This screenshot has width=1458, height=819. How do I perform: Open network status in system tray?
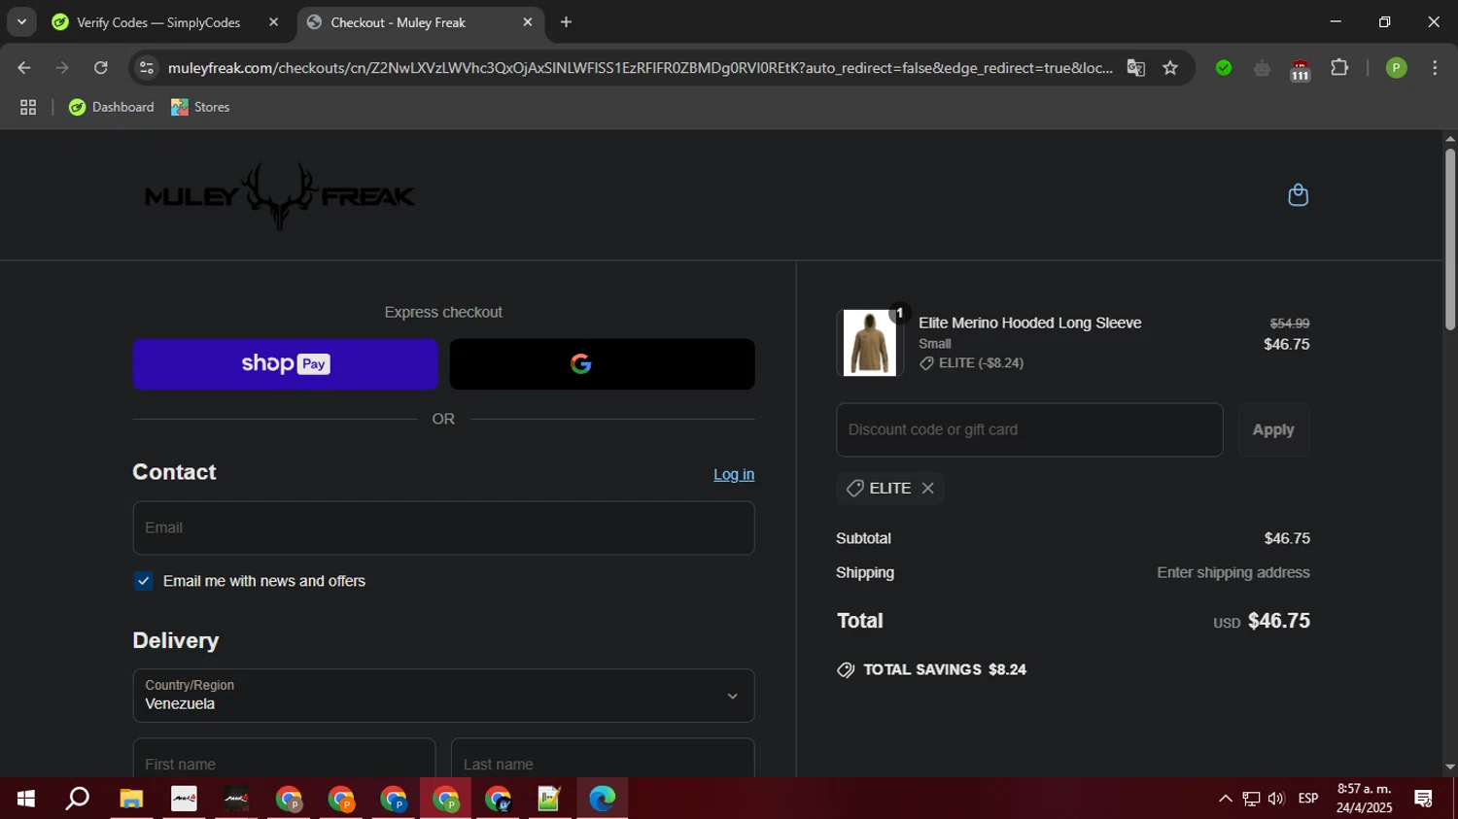coord(1251,799)
